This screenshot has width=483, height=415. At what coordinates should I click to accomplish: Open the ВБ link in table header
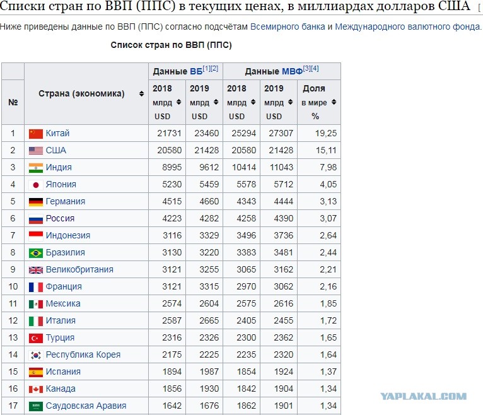[196, 71]
